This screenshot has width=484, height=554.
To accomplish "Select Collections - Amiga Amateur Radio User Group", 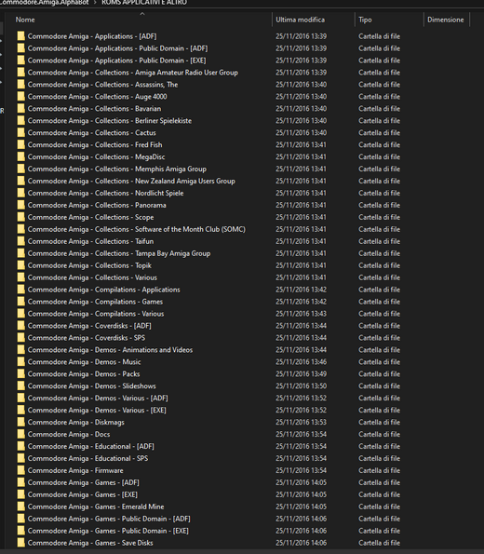I will click(133, 72).
